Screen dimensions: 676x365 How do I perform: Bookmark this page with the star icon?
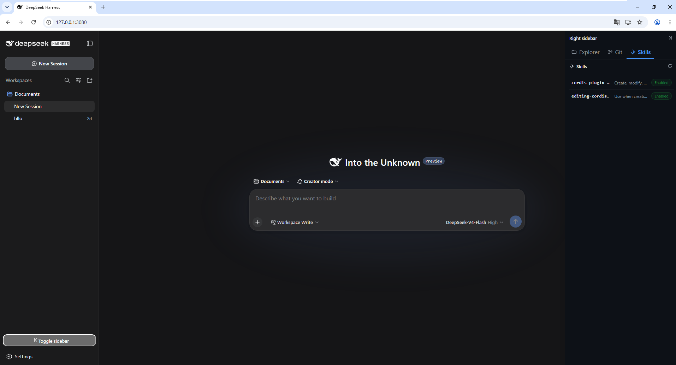tap(640, 22)
